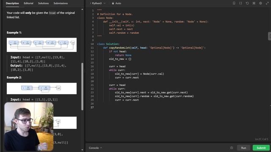The width and height of the screenshot is (271, 152).
Task: Expand the Console panel
Action: pyautogui.click(x=95, y=148)
